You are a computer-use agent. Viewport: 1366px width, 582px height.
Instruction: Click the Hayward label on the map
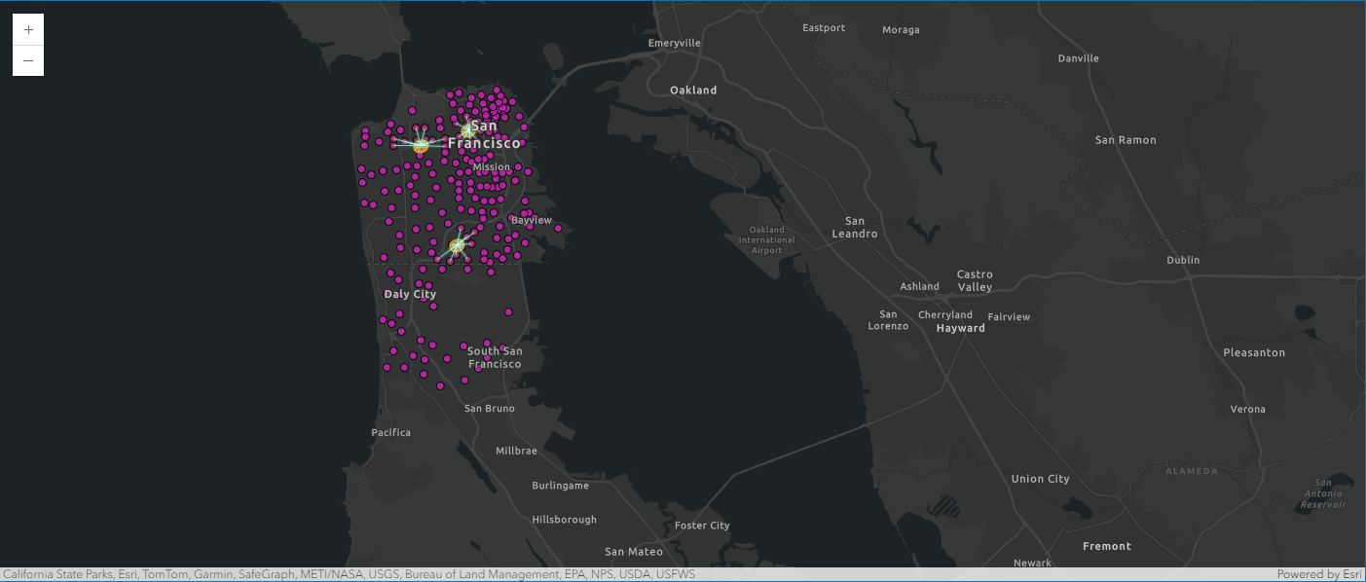pos(960,328)
